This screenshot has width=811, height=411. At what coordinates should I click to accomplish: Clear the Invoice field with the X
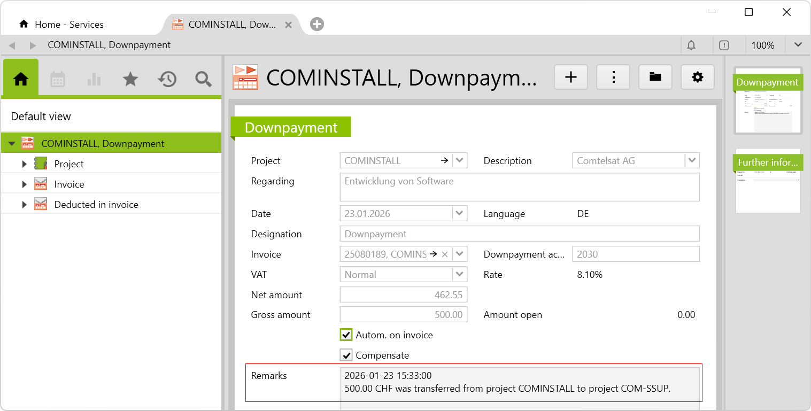444,254
